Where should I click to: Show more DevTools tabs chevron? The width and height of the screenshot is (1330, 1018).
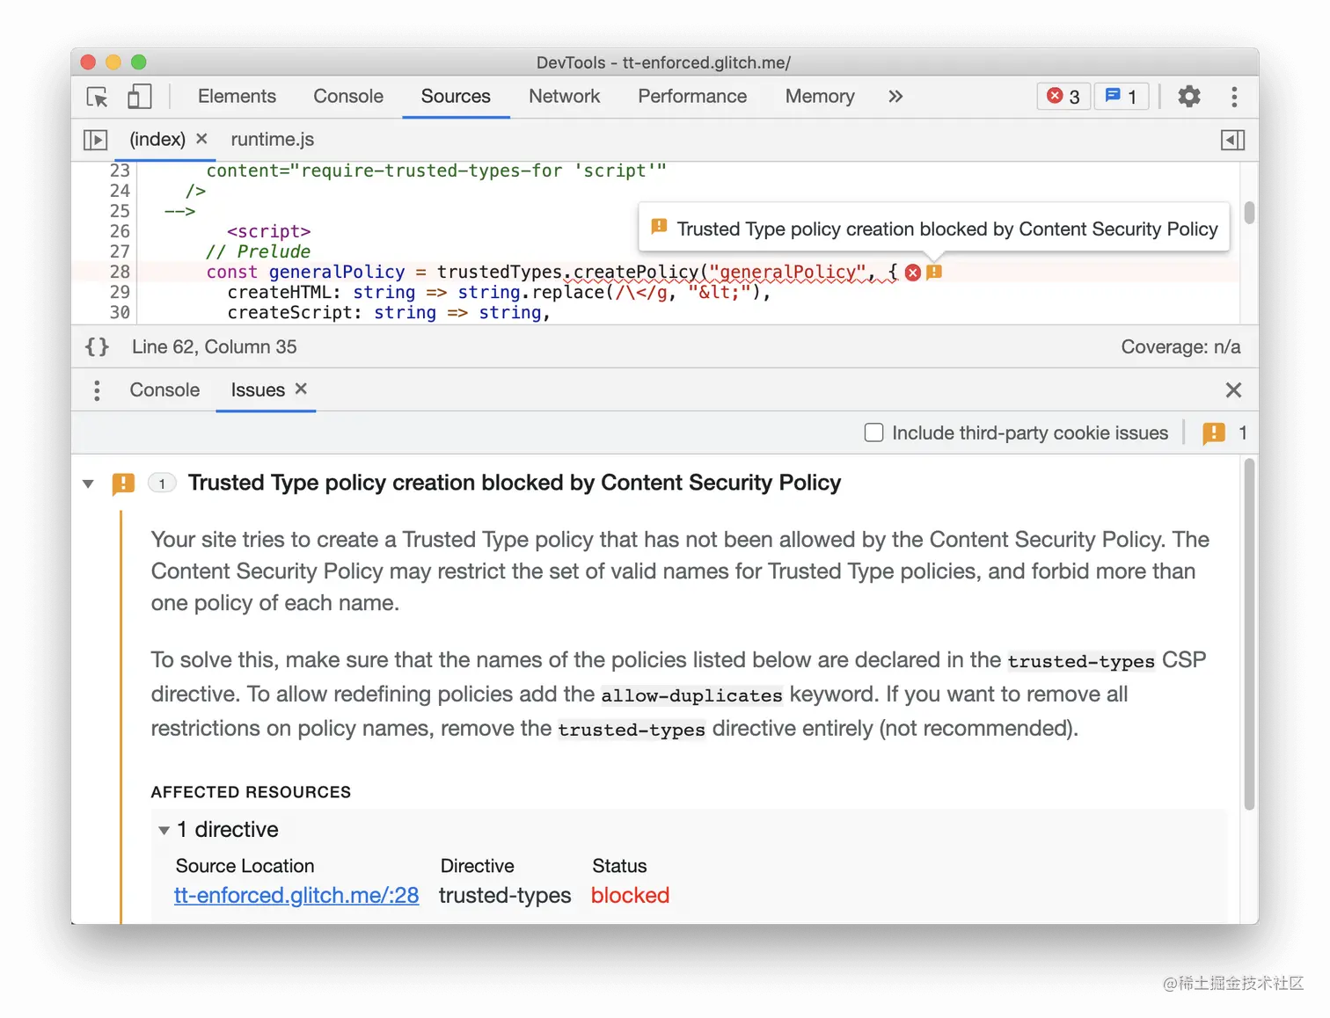[x=895, y=97]
